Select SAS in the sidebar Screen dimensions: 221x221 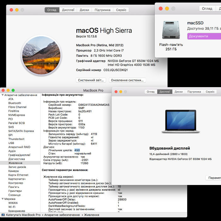[x=11, y=127]
